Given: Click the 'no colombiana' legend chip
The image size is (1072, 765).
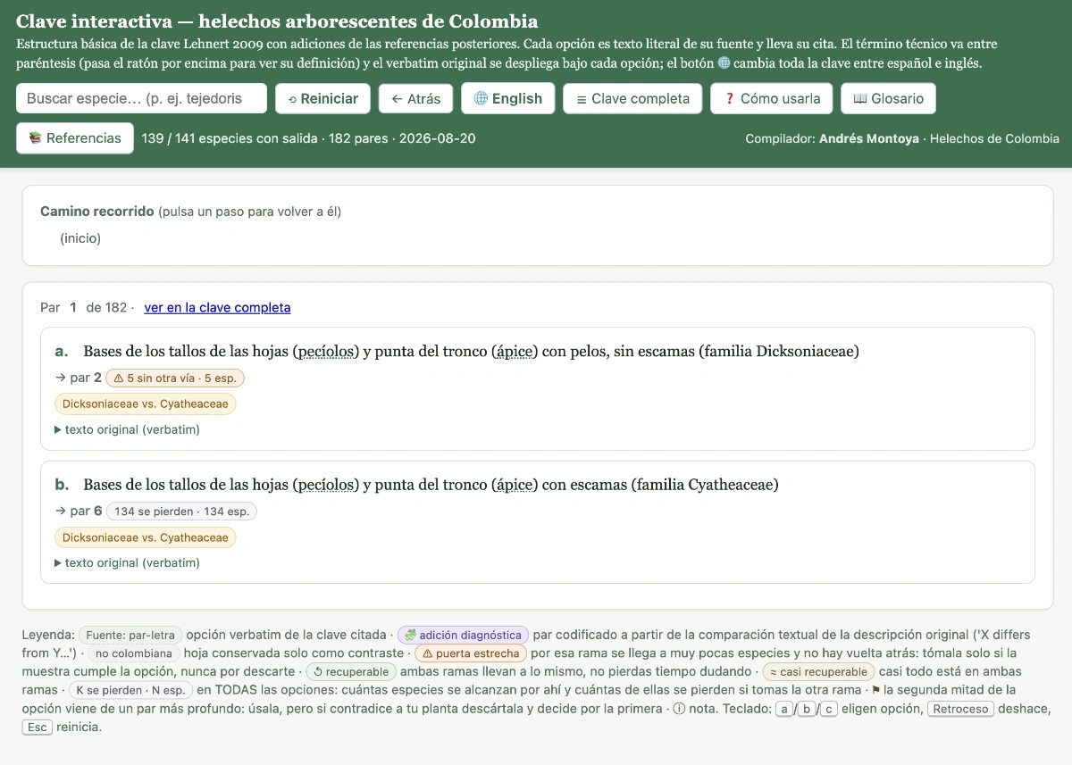Looking at the screenshot, I should point(134,653).
